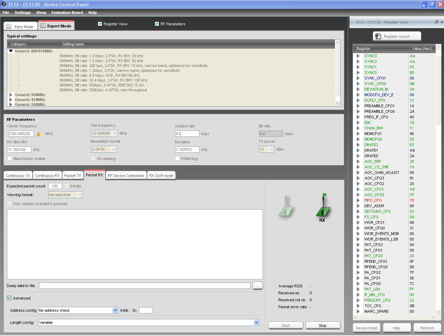Viewport: 444px width, 336px height.
Task: Open the View menu
Action: tap(41, 12)
